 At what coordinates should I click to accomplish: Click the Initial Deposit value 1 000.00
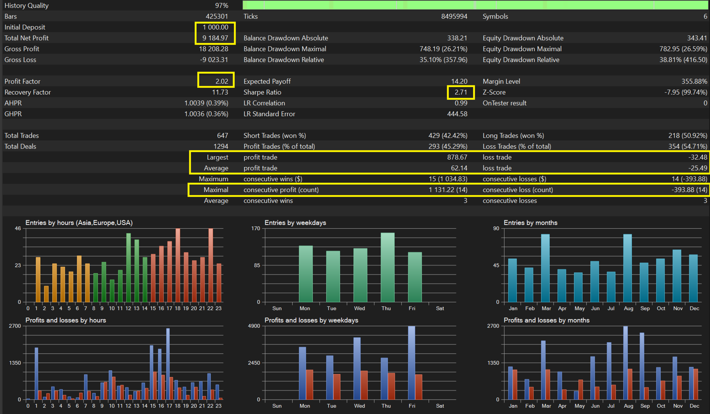click(x=215, y=27)
